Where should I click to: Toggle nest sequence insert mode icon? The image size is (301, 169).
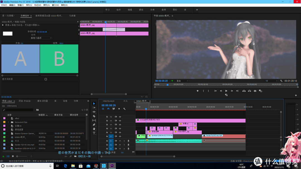[103, 109]
